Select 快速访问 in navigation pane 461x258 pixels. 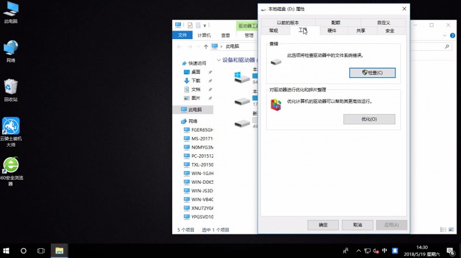coord(194,63)
